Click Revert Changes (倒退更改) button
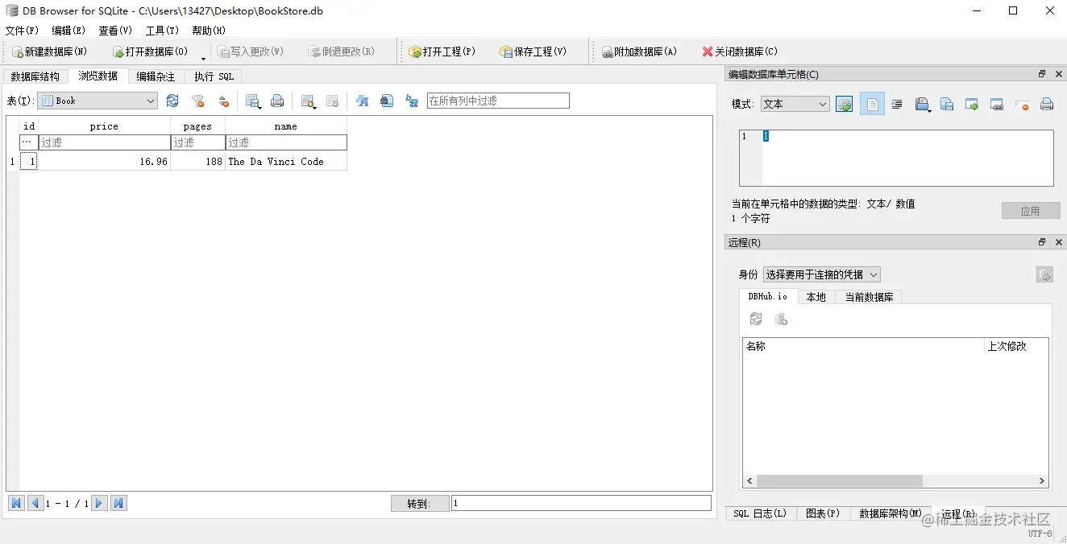This screenshot has width=1067, height=544. coord(342,52)
